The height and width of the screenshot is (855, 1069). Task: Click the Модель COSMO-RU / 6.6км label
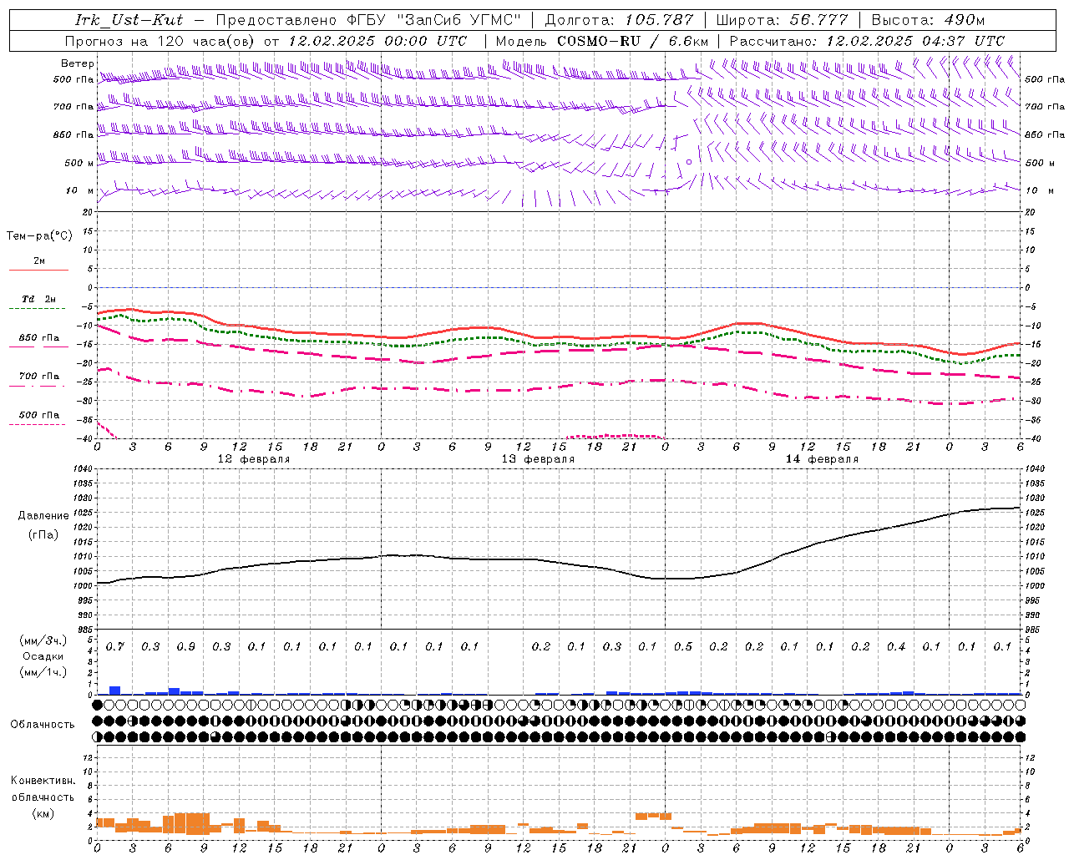click(602, 41)
